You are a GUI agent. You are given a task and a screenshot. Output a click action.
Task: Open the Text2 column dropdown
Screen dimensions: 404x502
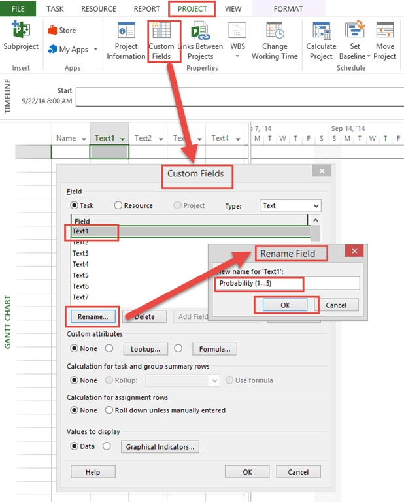161,139
